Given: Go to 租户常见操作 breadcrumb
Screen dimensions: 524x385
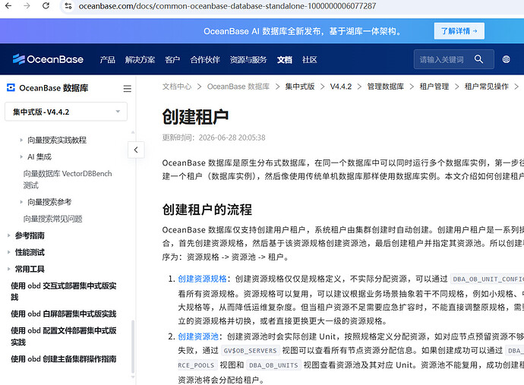Looking at the screenshot, I should (487, 87).
